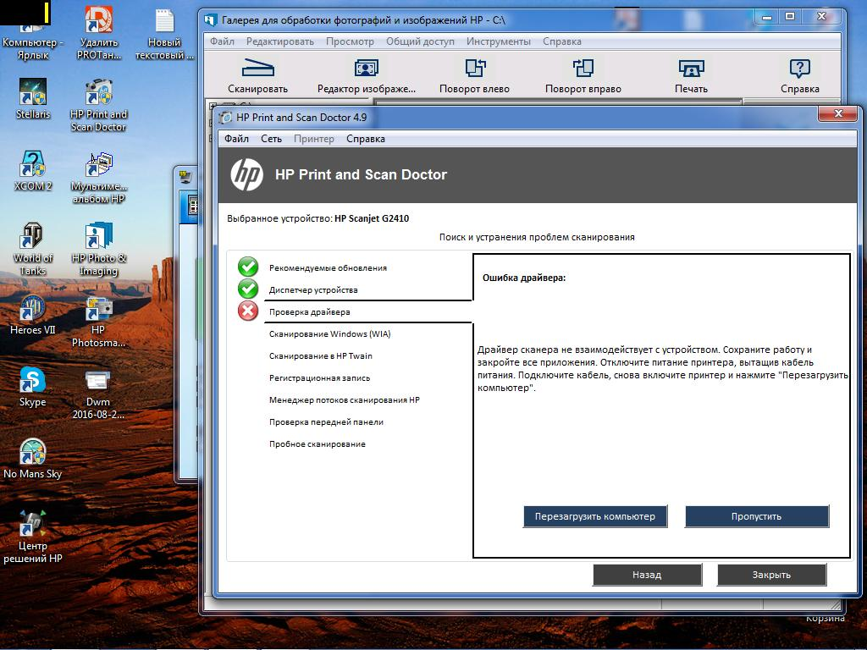867x650 pixels.
Task: Select the Stellaris desktop shortcut
Action: [x=33, y=99]
